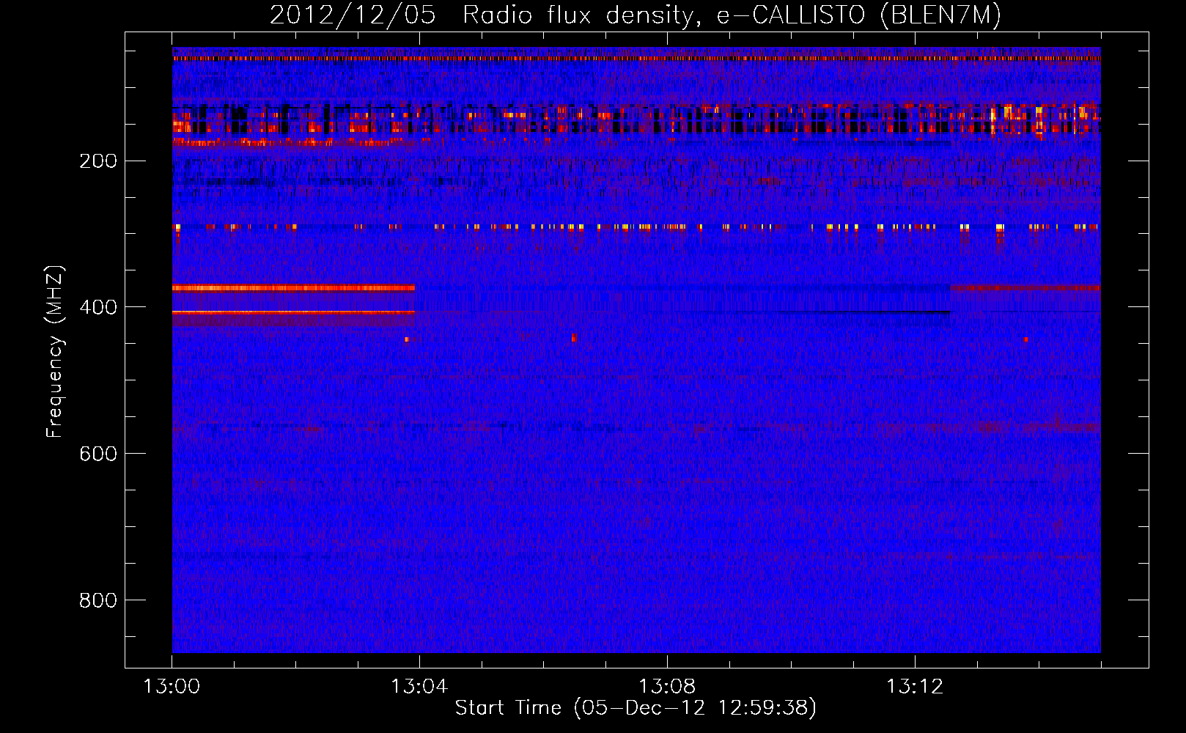Click the 13:12 time tick label
The width and height of the screenshot is (1186, 733).
[915, 687]
